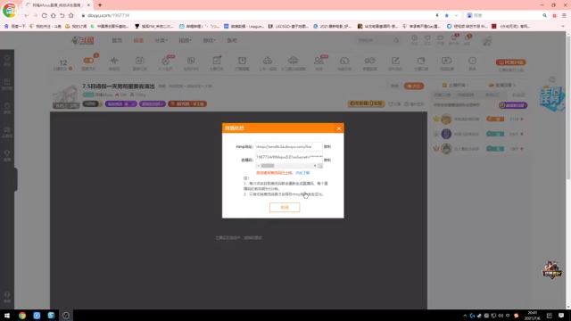Image resolution: width=571 pixels, height=321 pixels.
Task: Bookmark page with blue star icon
Action: point(446,15)
